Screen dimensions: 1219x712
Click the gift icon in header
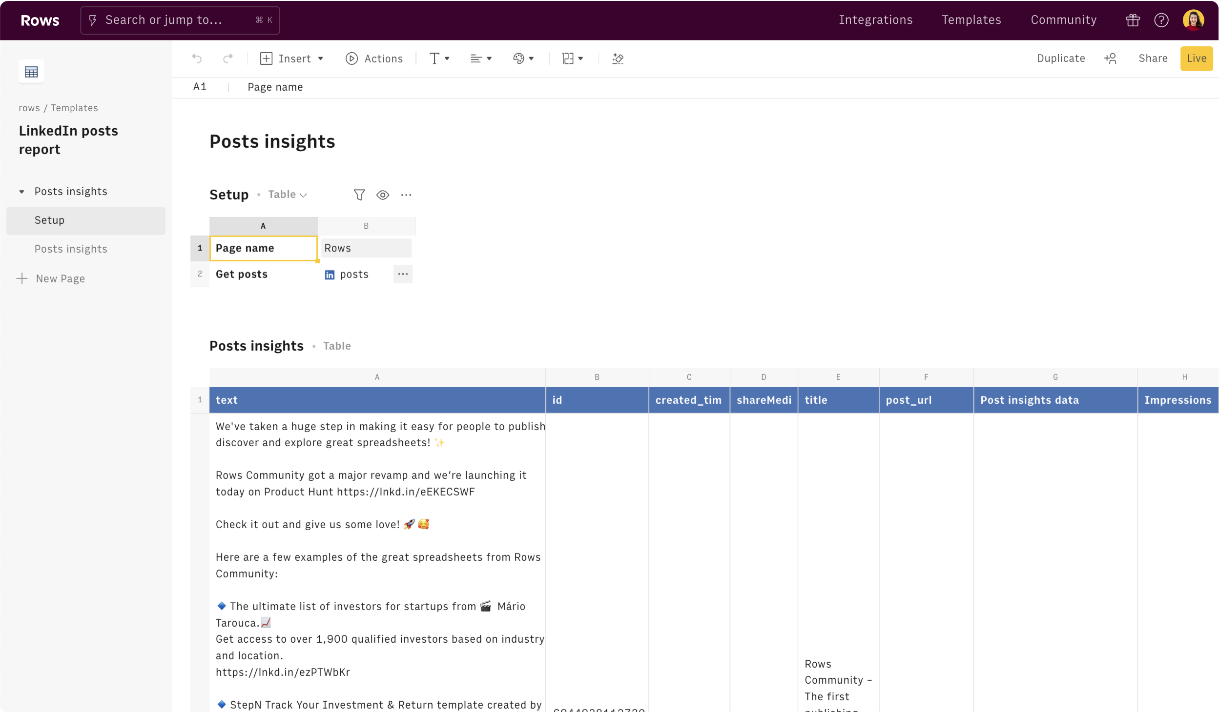click(x=1133, y=20)
